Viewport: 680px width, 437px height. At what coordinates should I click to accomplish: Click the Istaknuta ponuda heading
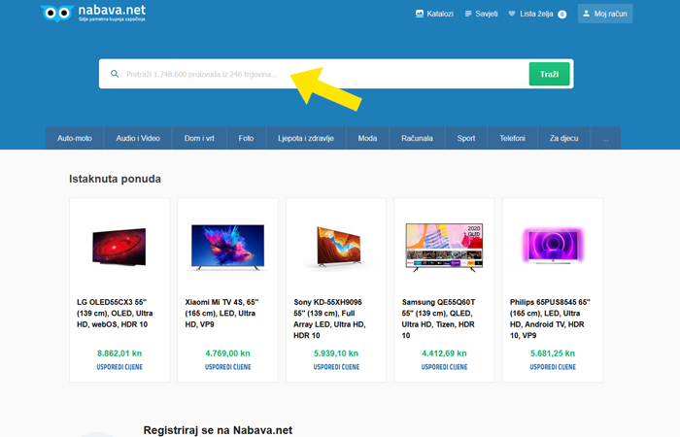click(x=115, y=179)
